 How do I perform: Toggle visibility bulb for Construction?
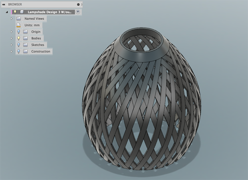click(19, 51)
